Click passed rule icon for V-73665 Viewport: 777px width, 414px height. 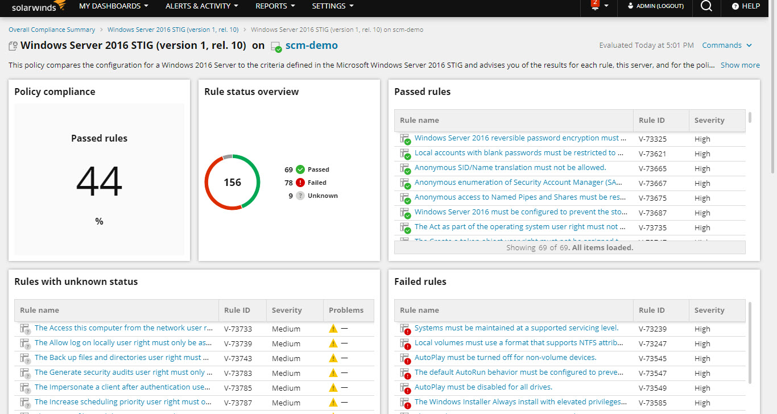coord(405,168)
